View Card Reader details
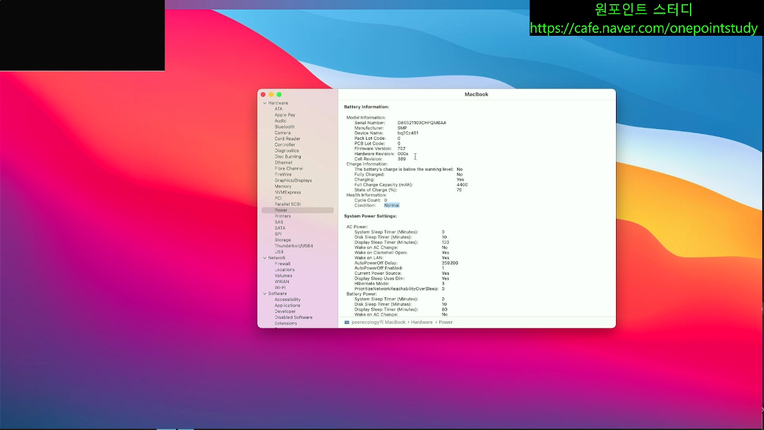 click(x=288, y=139)
